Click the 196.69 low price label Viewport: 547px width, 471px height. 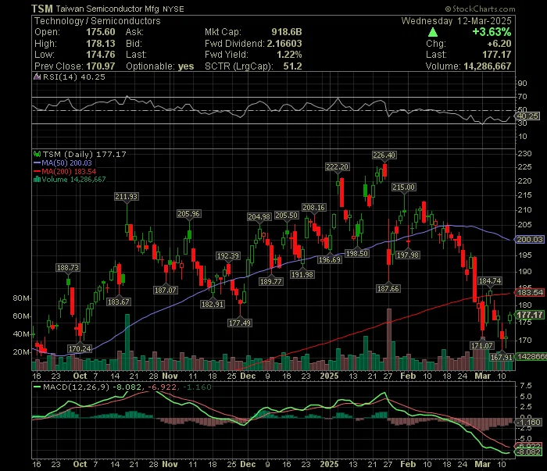coord(329,260)
